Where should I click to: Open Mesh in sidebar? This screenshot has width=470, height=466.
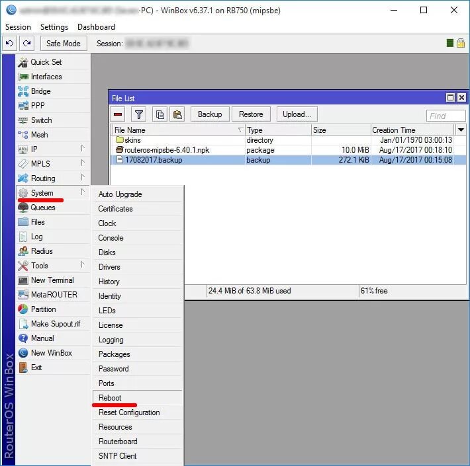(53, 135)
